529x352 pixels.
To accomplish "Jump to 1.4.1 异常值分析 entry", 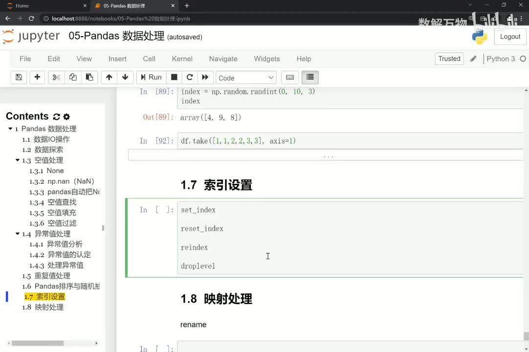I will pos(56,244).
